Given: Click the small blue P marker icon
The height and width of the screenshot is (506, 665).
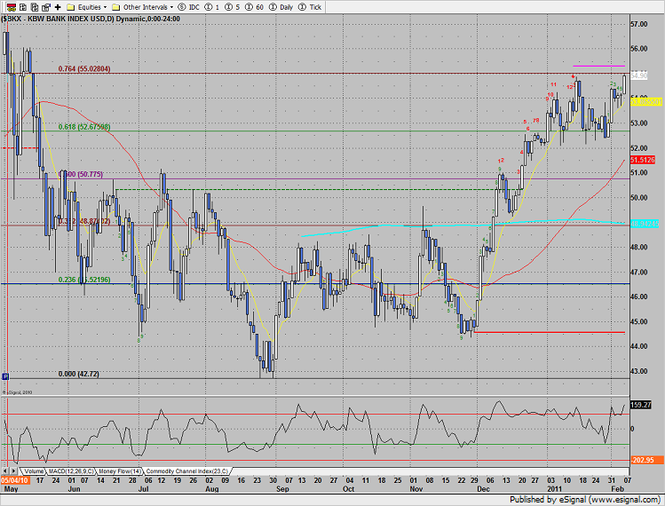Looking at the screenshot, I should coord(5,376).
